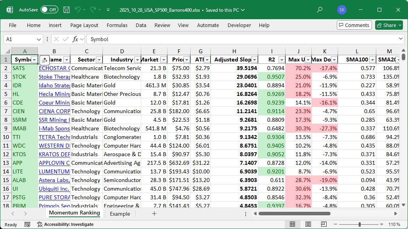
Task: Open the Sector column filter dropdown
Action: [x=99, y=60]
